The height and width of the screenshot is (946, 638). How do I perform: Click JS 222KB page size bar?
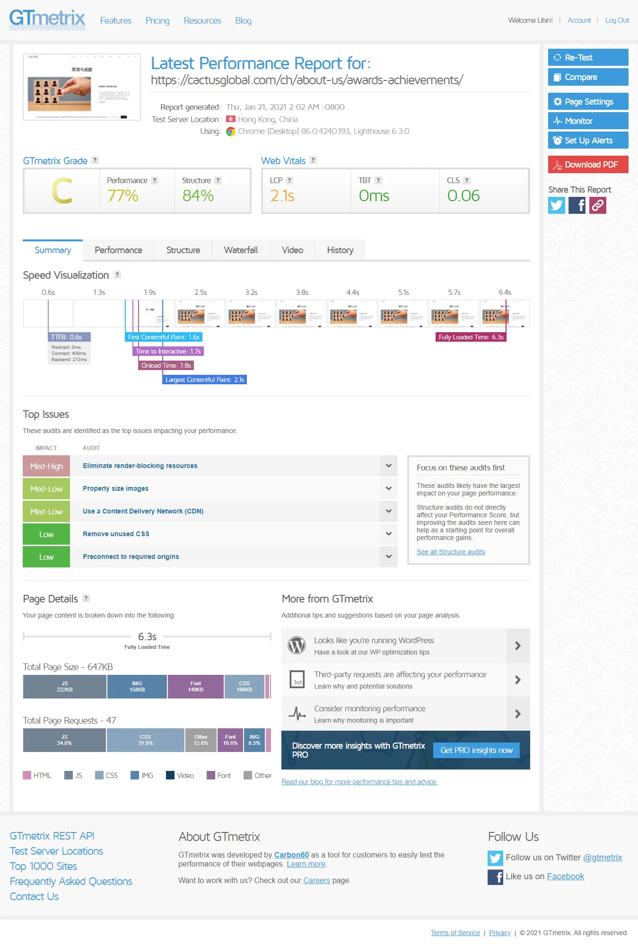(65, 687)
